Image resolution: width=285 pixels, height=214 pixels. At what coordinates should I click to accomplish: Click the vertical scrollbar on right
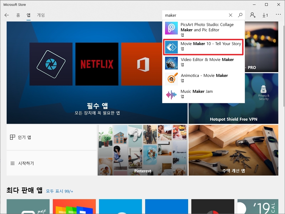pyautogui.click(x=284, y=66)
